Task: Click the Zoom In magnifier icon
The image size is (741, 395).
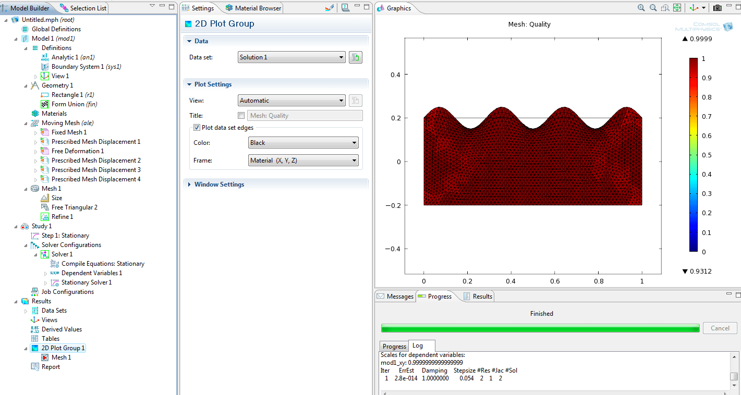Action: pyautogui.click(x=641, y=8)
